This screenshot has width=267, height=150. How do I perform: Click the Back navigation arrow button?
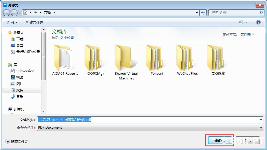click(x=6, y=13)
